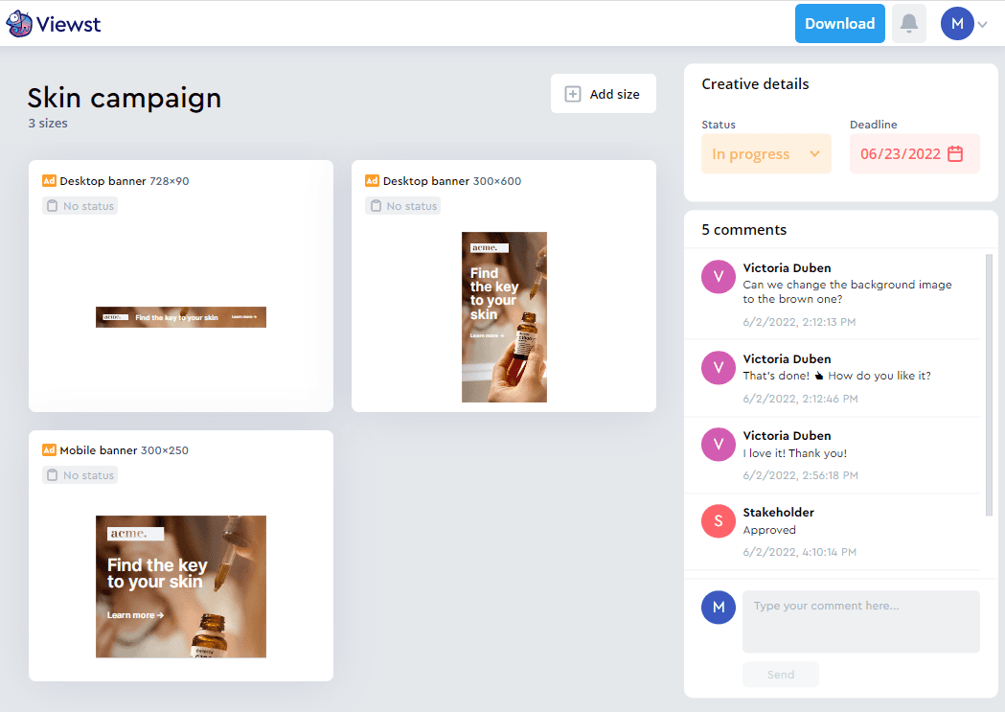Click the M avatar beside the comment box

pos(719,607)
